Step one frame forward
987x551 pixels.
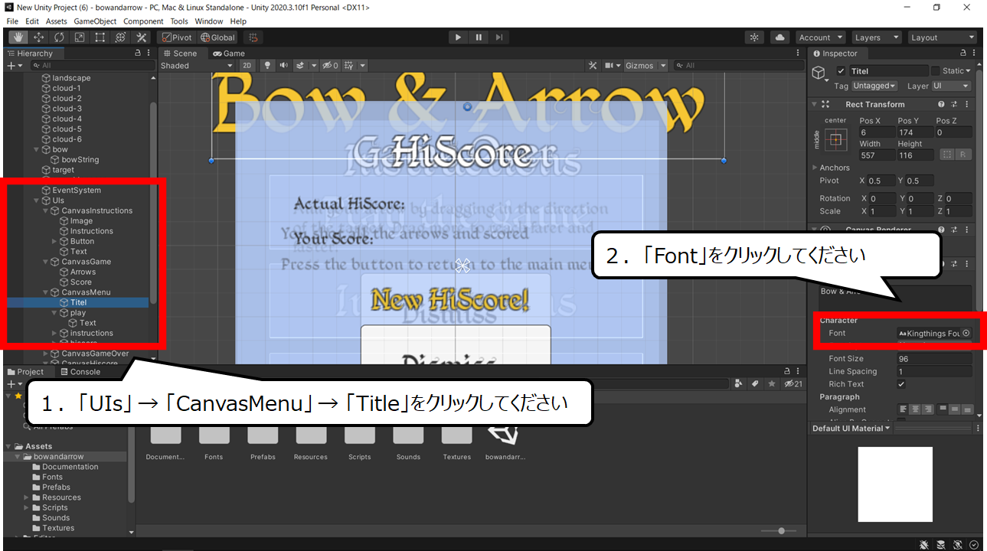(x=499, y=37)
